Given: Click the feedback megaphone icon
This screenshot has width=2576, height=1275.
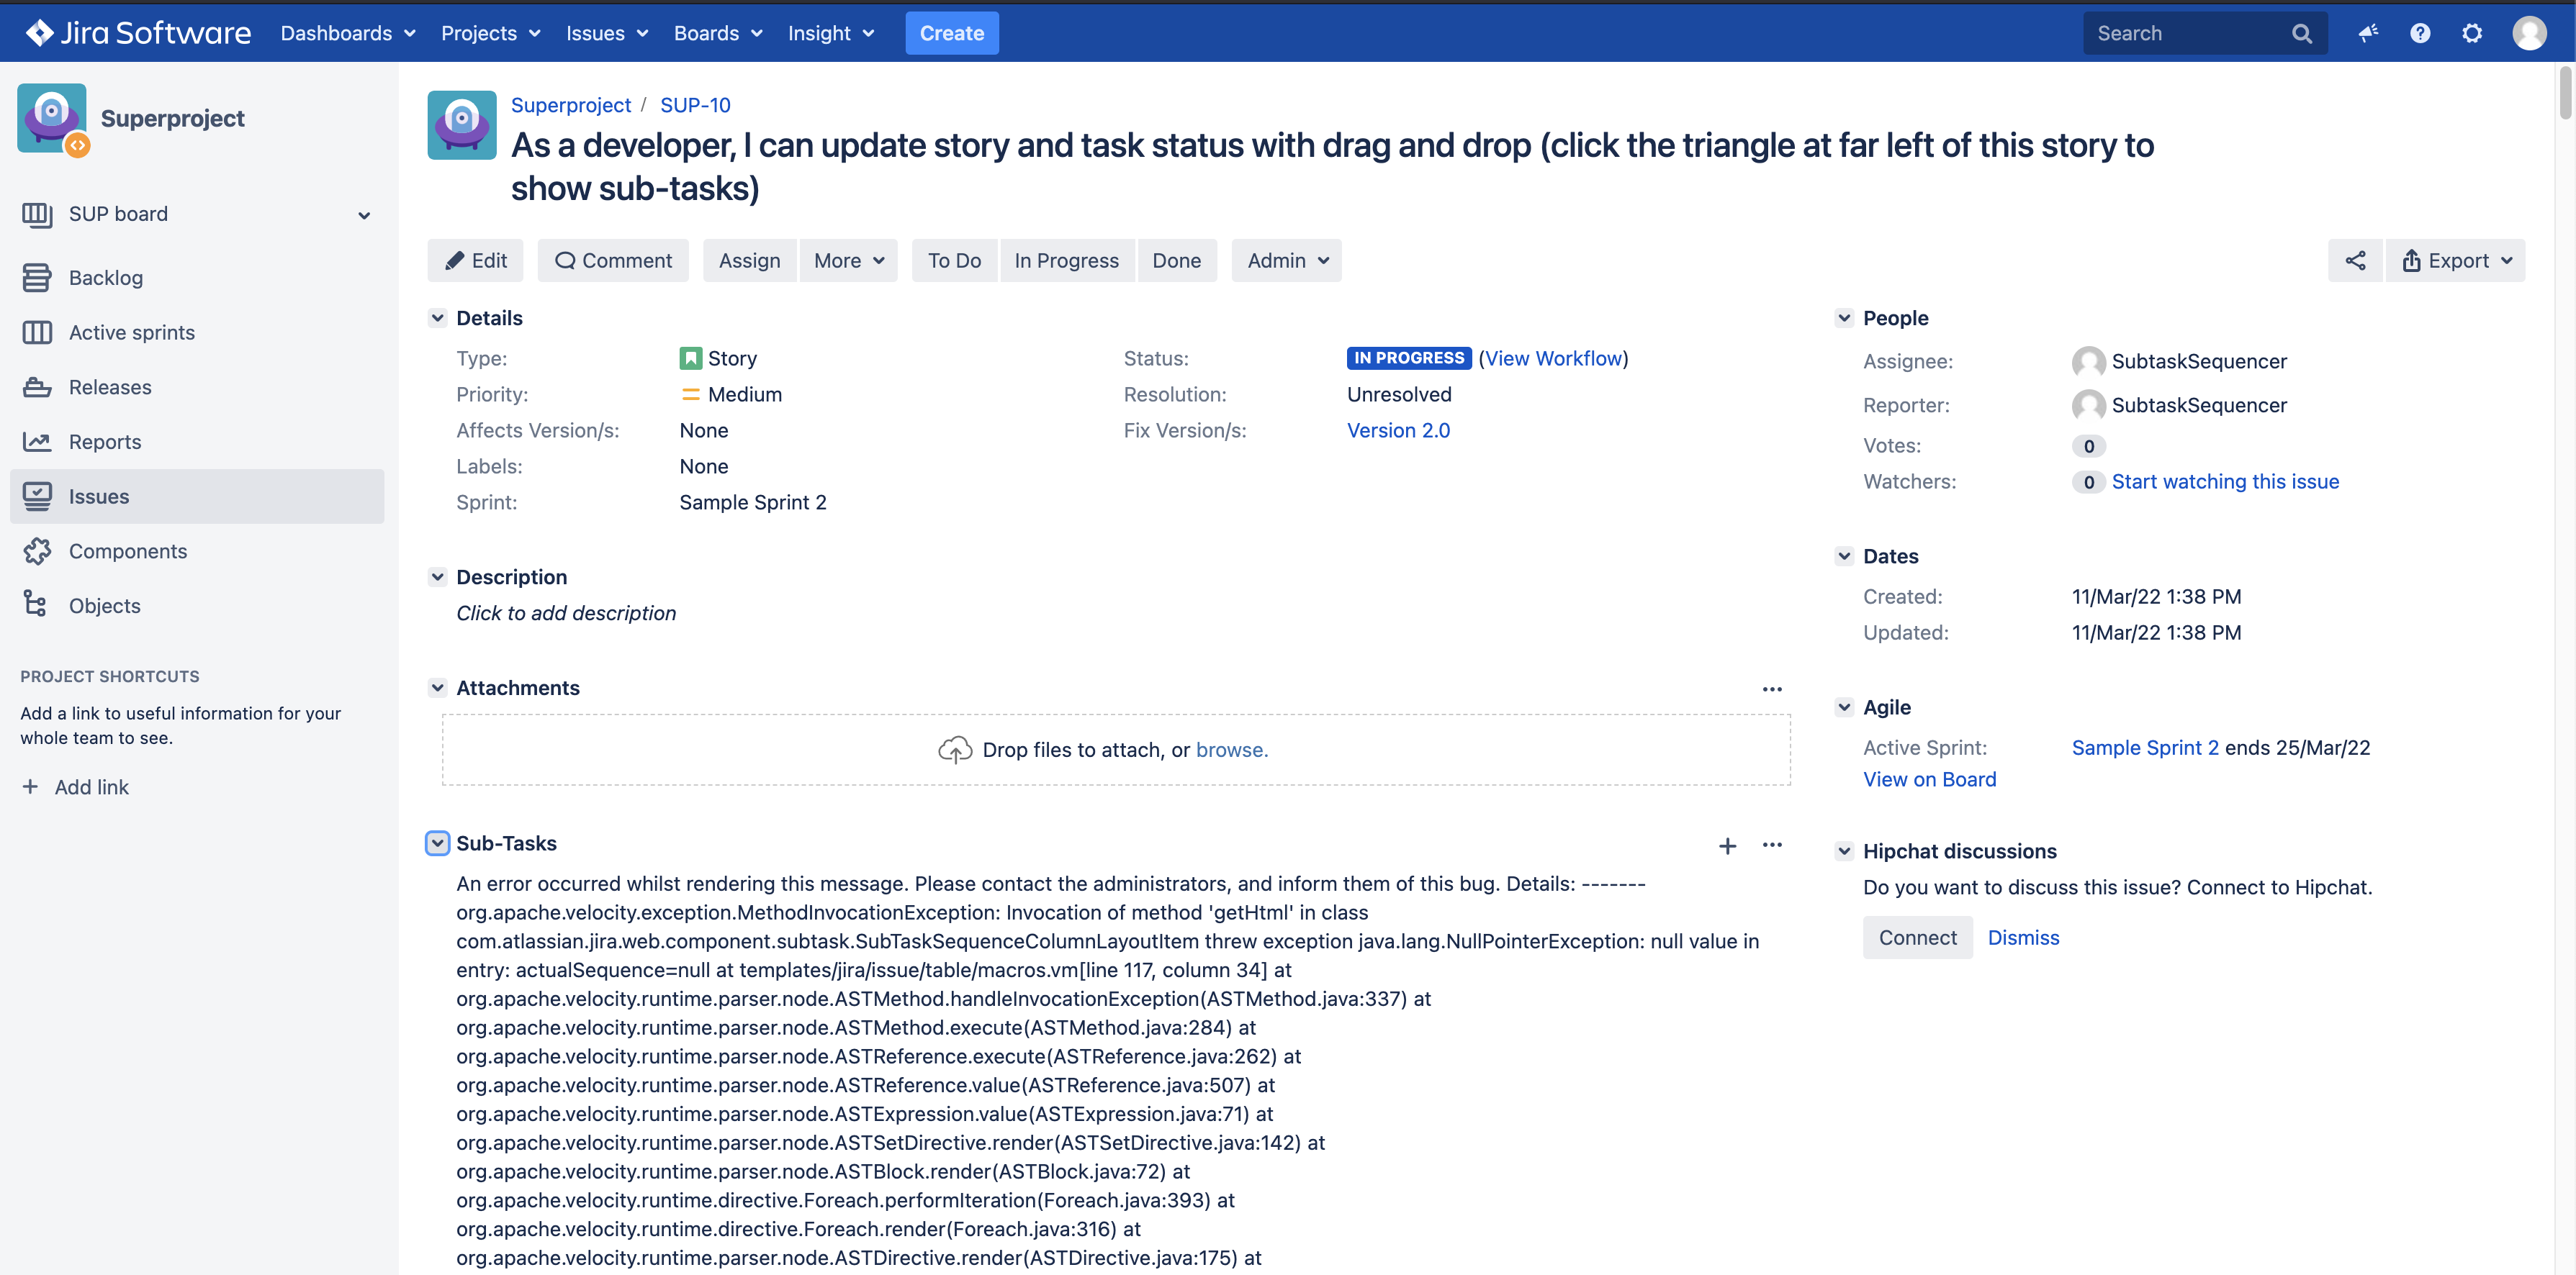Looking at the screenshot, I should (2367, 33).
